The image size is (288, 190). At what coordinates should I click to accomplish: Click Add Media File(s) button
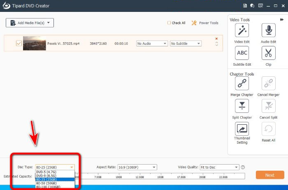[x=30, y=23]
